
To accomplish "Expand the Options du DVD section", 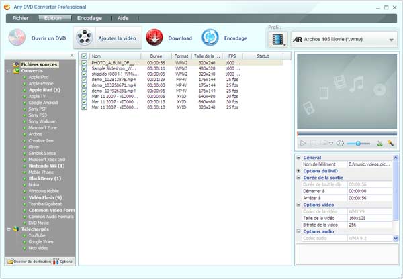I will coord(298,170).
